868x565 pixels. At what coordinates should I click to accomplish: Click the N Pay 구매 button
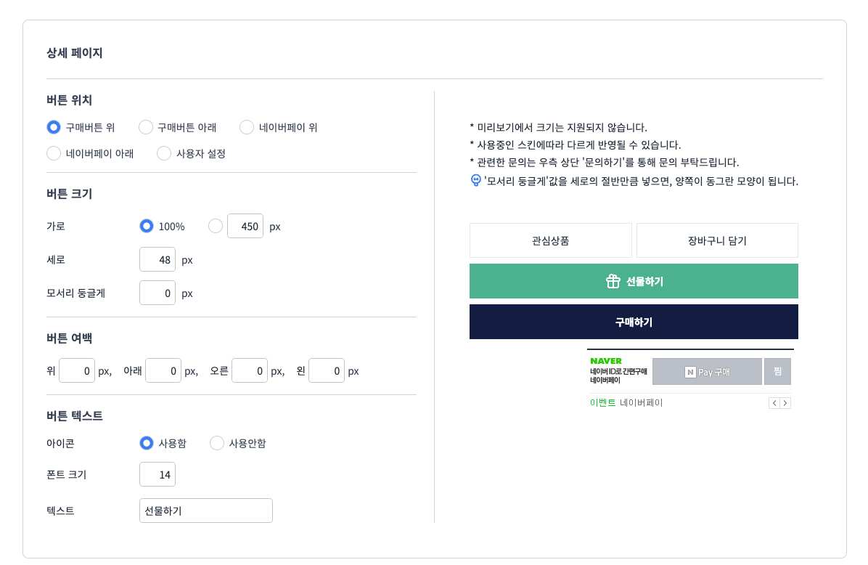pos(707,371)
